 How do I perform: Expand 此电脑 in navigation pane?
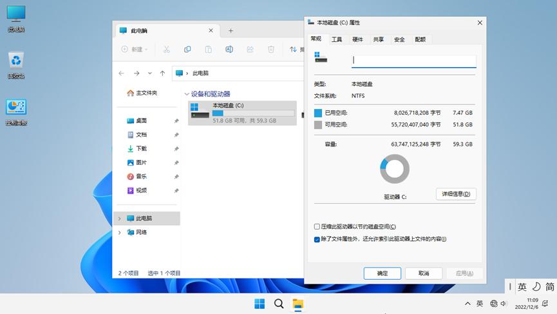(x=120, y=219)
